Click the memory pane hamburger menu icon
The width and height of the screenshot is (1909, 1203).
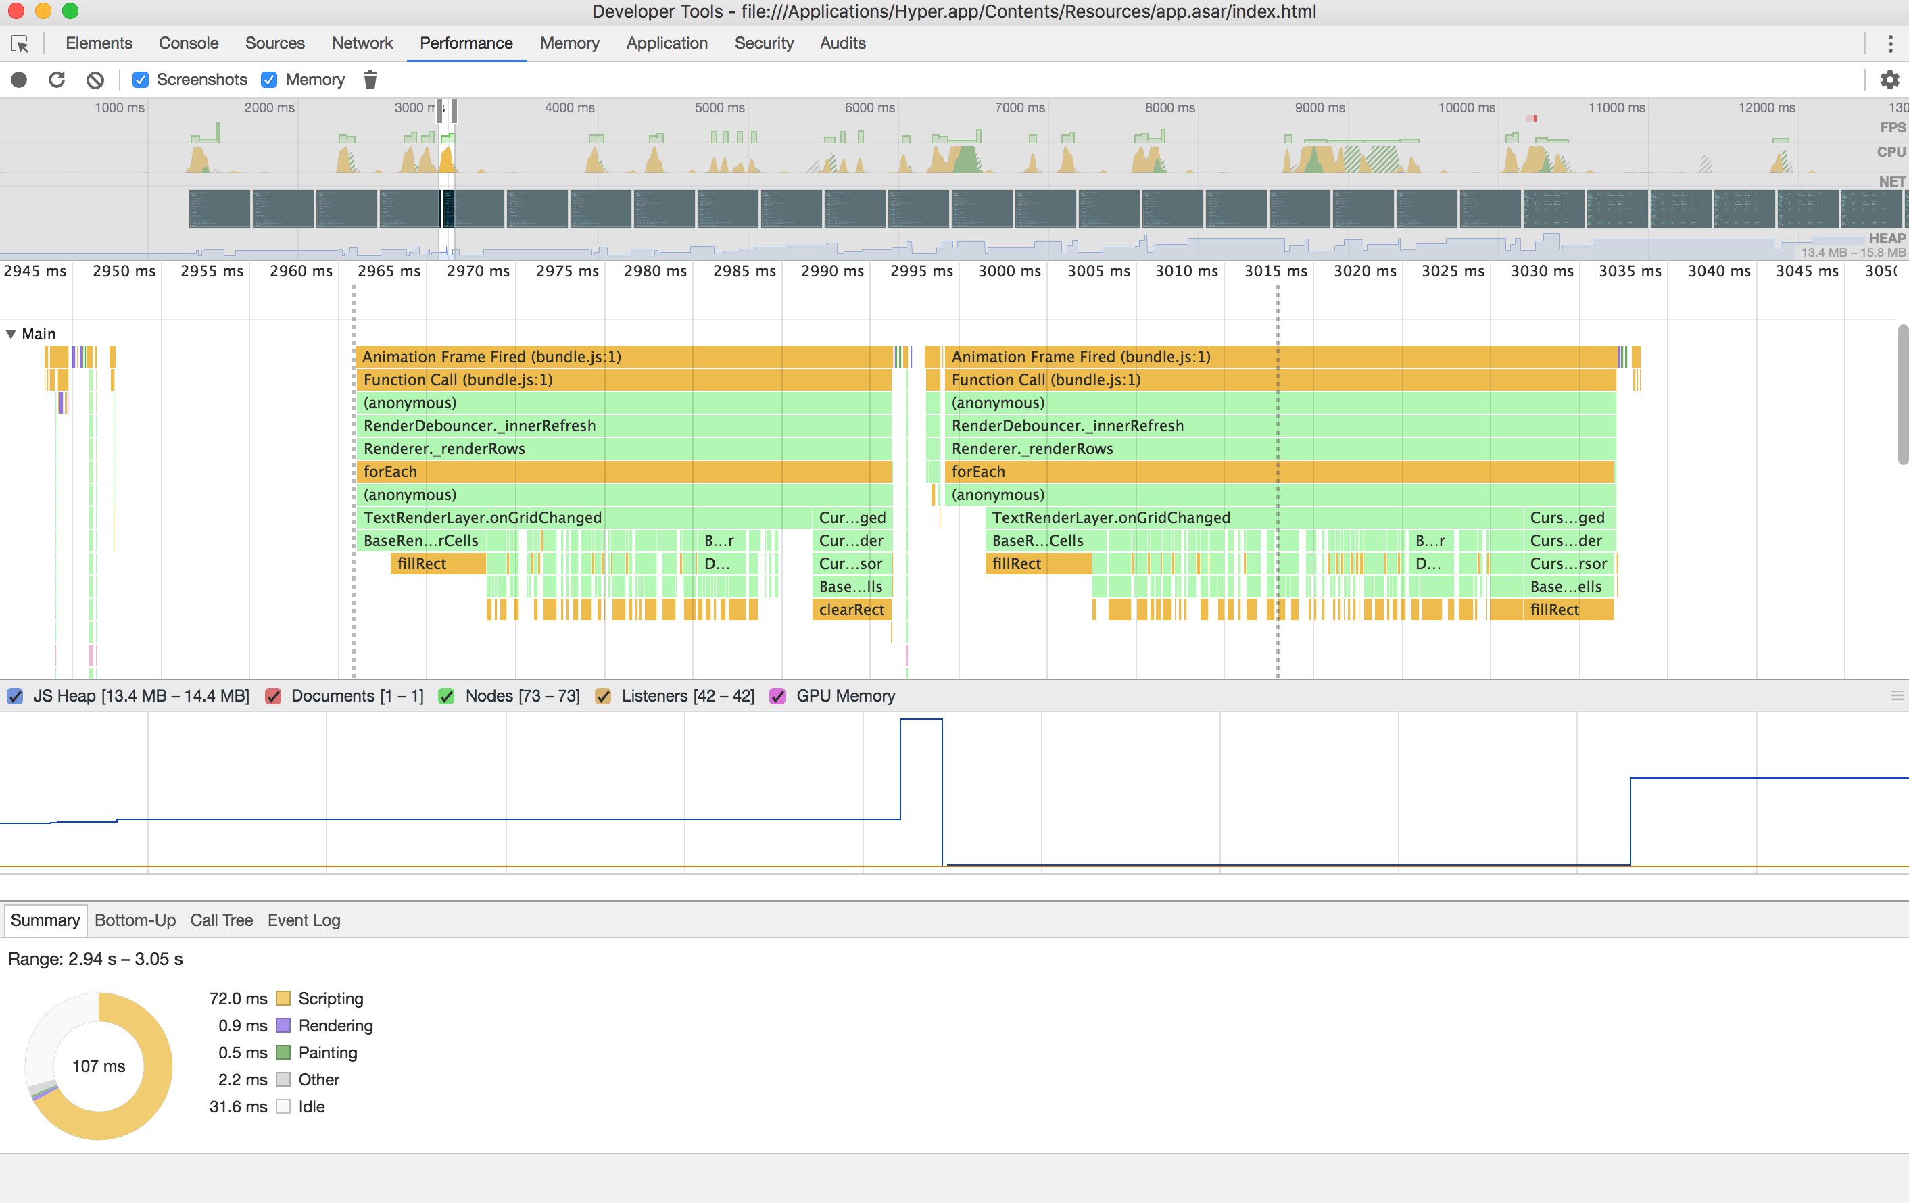point(1896,696)
